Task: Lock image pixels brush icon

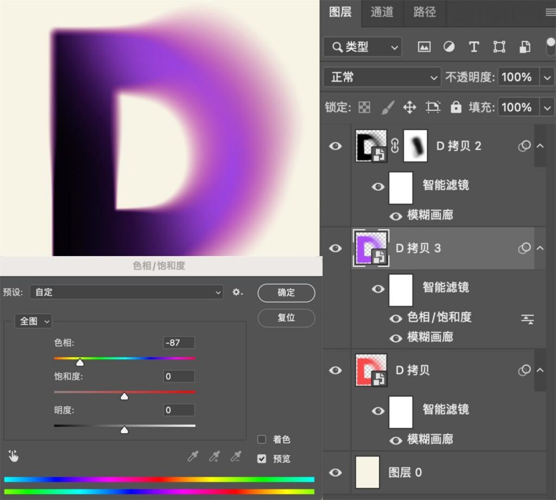Action: point(388,107)
